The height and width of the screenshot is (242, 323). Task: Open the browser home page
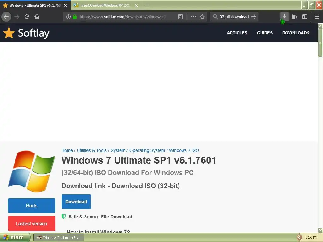[37, 17]
